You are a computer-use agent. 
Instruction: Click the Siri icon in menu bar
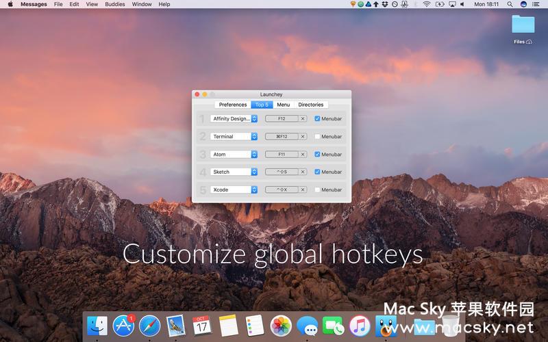(523, 4)
